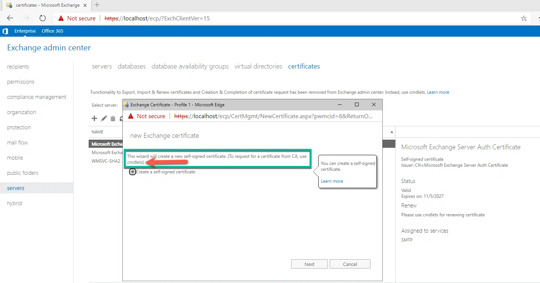Click the NAME column header
This screenshot has width=540, height=283.
click(98, 132)
